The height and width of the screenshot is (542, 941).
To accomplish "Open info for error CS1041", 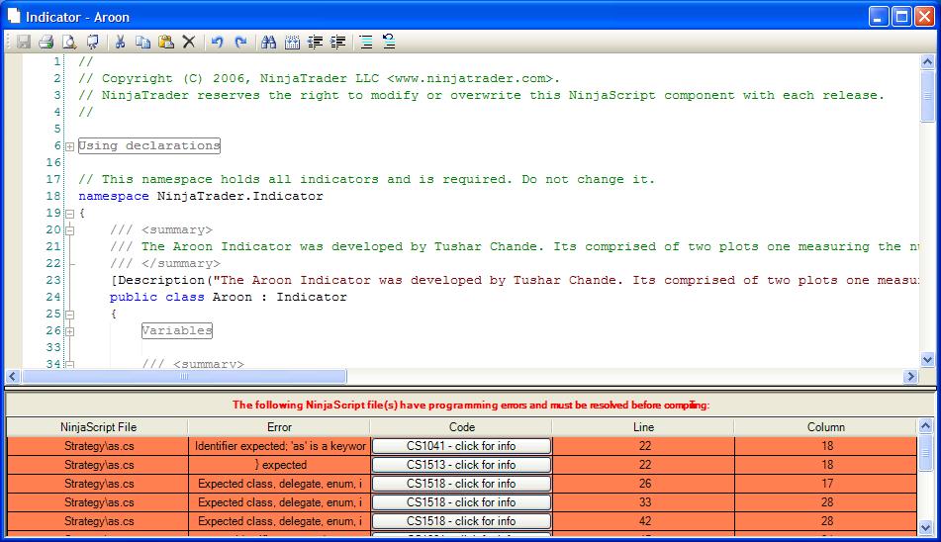I will click(x=461, y=446).
